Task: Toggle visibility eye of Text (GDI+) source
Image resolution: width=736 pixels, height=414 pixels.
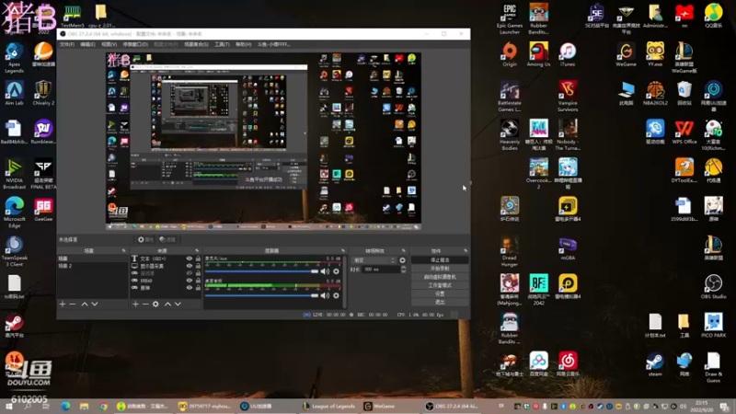Action: point(190,259)
